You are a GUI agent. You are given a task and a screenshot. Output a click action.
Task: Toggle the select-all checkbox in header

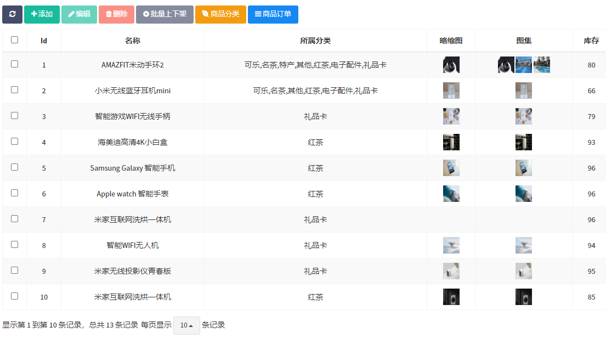point(15,40)
